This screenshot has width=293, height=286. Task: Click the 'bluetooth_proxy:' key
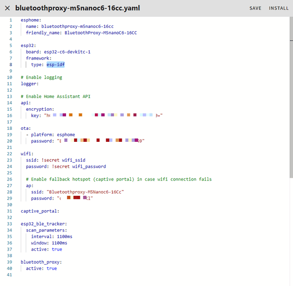(41, 262)
